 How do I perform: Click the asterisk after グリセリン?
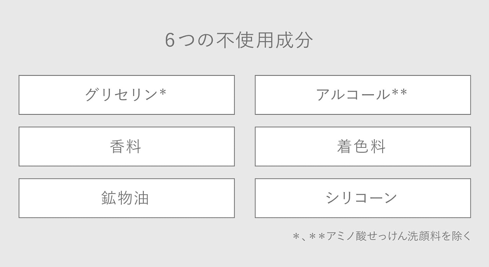pyautogui.click(x=163, y=93)
